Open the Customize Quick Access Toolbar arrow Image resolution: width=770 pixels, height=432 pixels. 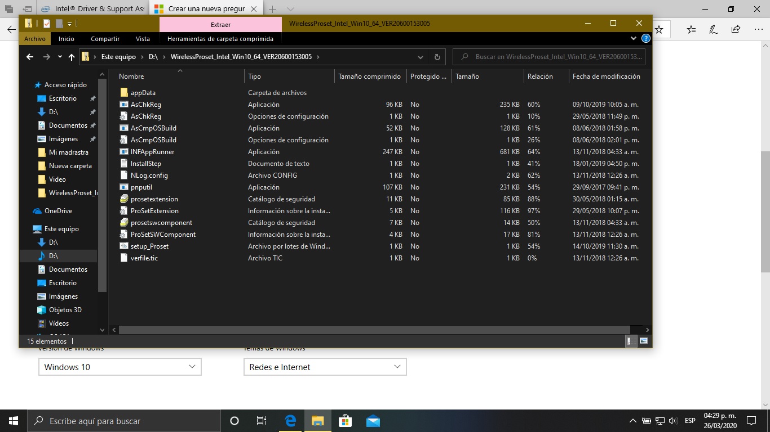(x=69, y=24)
